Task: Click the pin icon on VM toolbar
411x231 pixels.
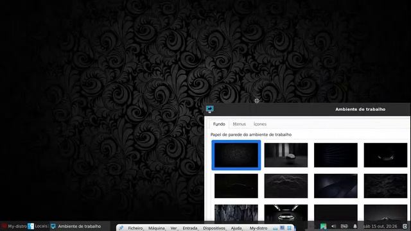Action: (x=121, y=228)
